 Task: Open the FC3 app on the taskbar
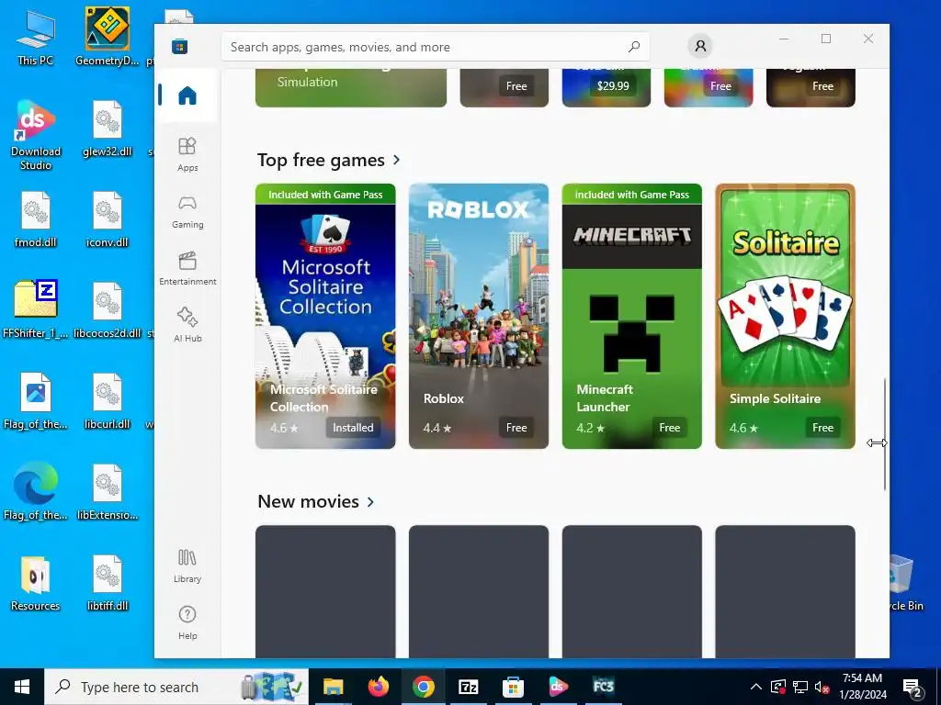pyautogui.click(x=603, y=687)
